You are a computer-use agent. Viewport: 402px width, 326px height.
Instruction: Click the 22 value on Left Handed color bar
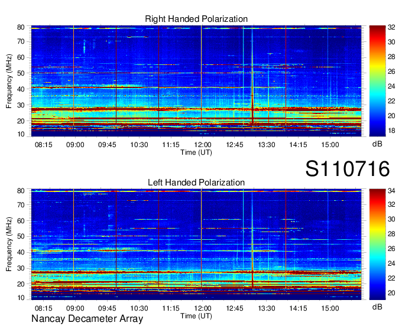point(391,278)
